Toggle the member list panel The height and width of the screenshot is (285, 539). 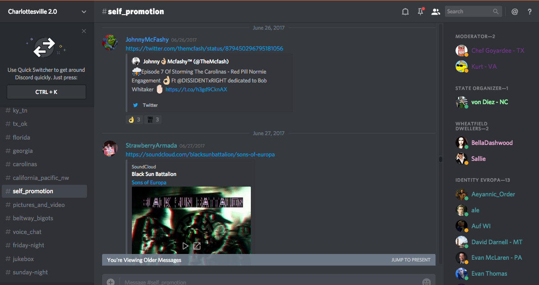[x=436, y=12]
